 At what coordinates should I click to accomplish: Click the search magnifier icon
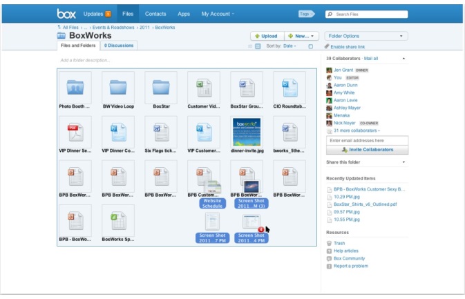click(x=330, y=14)
